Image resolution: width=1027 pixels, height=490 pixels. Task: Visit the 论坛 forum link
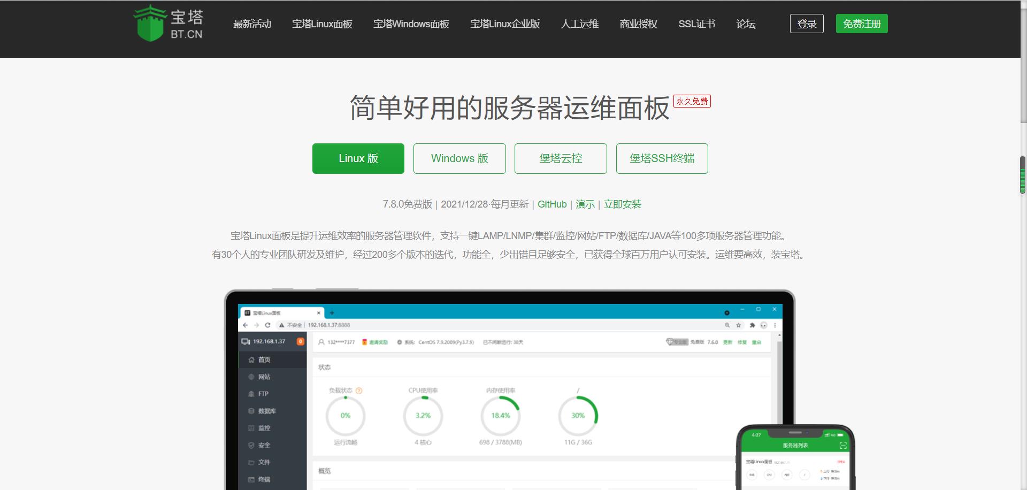coord(746,24)
